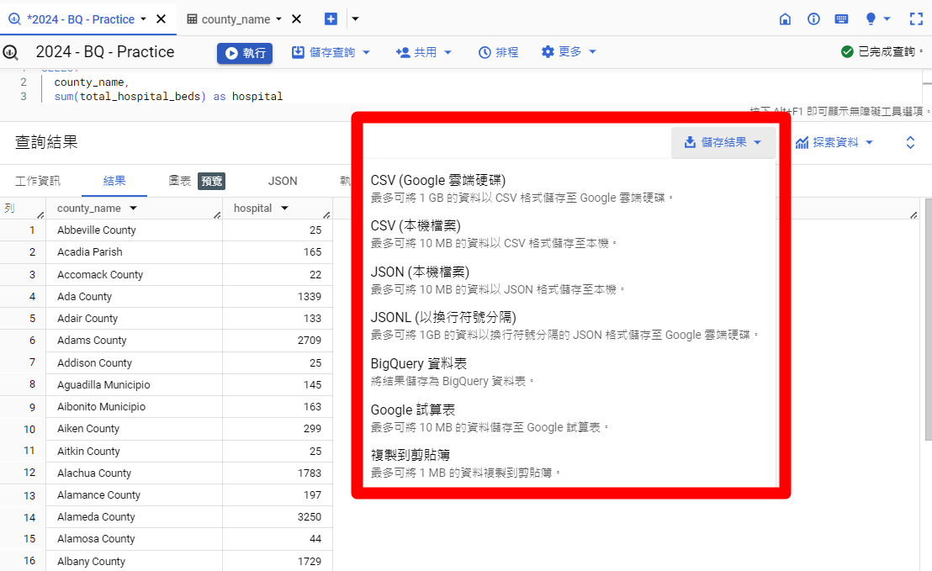The image size is (932, 571).
Task: Toggle results panel expand/collapse arrows
Action: point(910,142)
